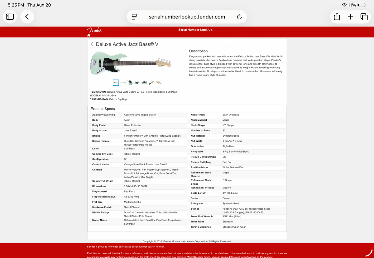The height and width of the screenshot is (258, 374).
Task: Toggle the Safari sidebar icon
Action: (x=10, y=17)
